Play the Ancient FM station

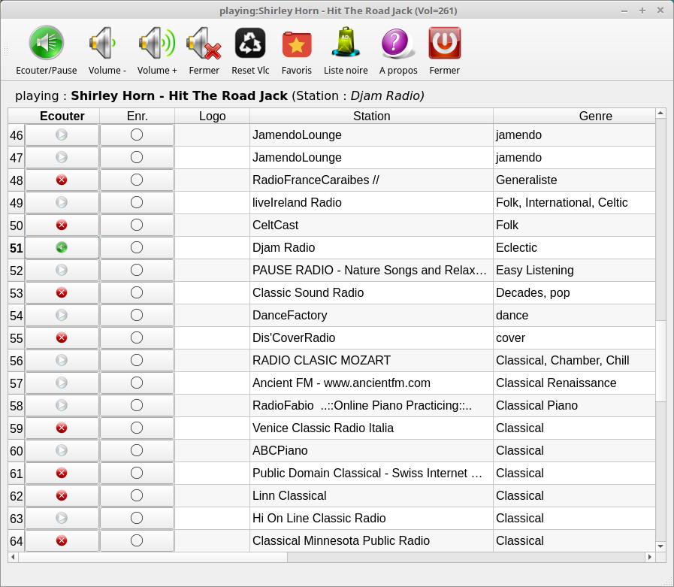(62, 383)
